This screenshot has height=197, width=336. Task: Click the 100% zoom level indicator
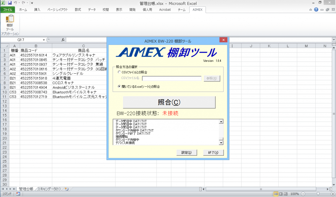click(x=294, y=194)
